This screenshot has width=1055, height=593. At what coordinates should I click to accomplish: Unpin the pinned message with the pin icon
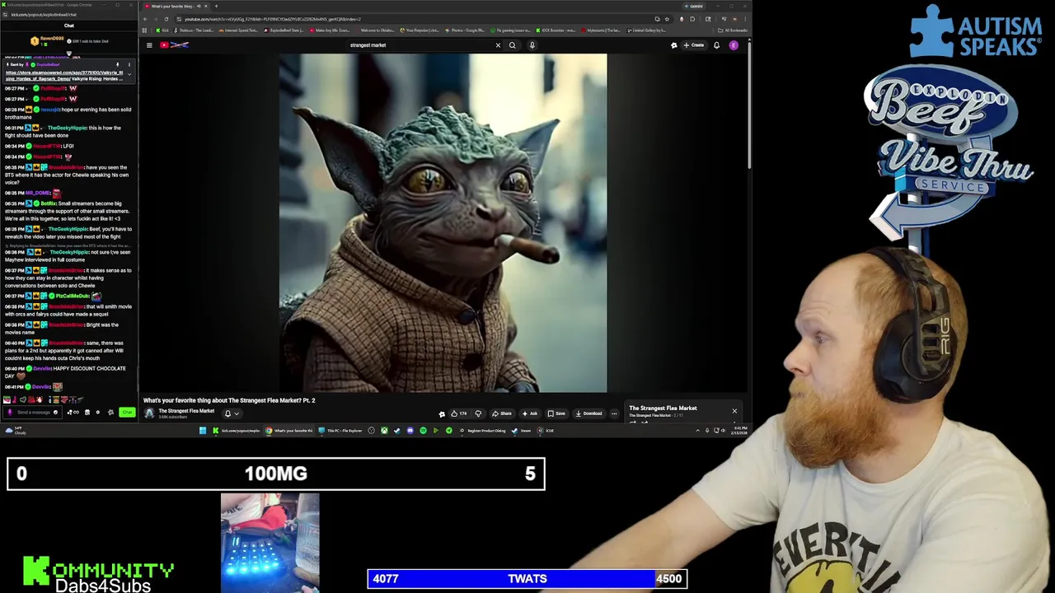point(117,64)
